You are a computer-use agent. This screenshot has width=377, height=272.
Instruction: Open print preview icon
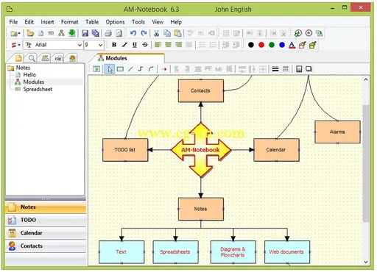tap(119, 33)
